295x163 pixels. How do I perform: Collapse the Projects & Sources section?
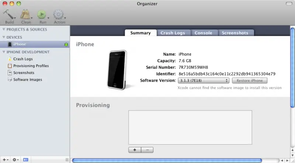(4, 29)
